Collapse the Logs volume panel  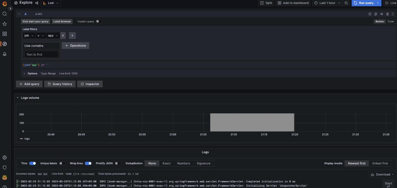18,98
